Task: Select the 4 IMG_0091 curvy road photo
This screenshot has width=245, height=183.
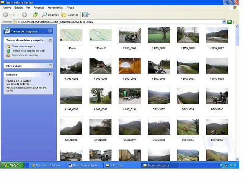Action: point(188,66)
